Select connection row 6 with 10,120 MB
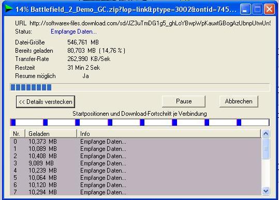 pos(136,185)
